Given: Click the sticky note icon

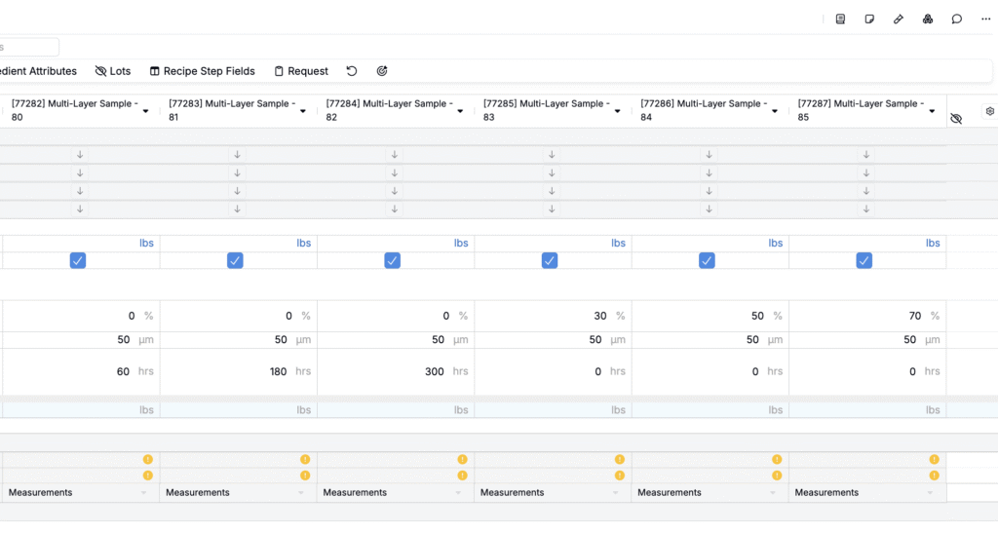Looking at the screenshot, I should 869,19.
